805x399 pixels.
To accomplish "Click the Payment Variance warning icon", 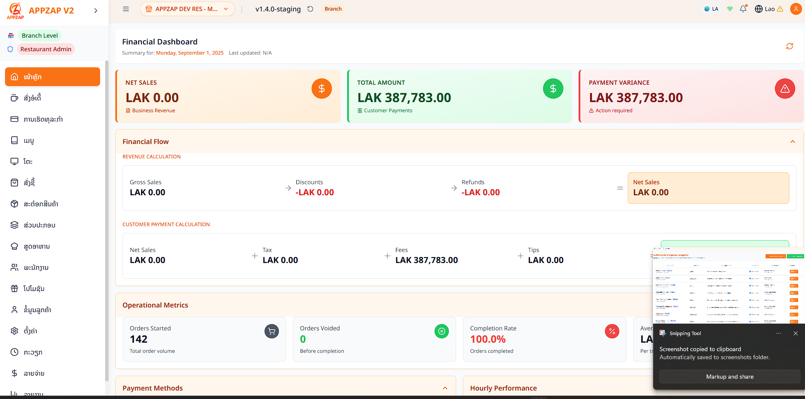I will tap(785, 89).
